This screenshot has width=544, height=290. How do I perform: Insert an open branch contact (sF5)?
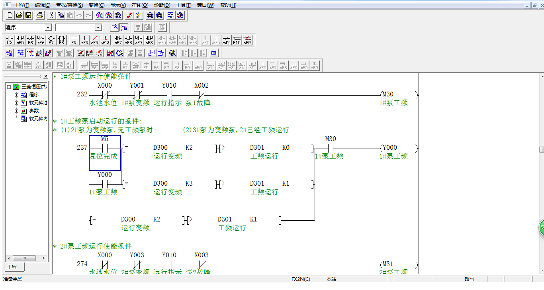coord(20,40)
